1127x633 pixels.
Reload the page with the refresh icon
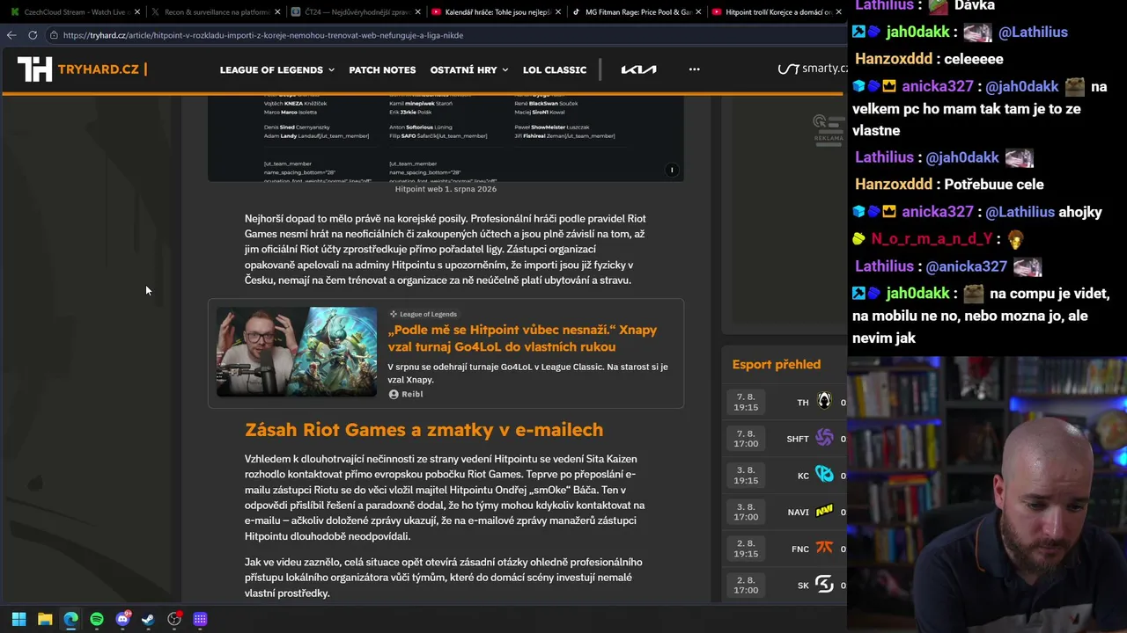[x=33, y=35]
